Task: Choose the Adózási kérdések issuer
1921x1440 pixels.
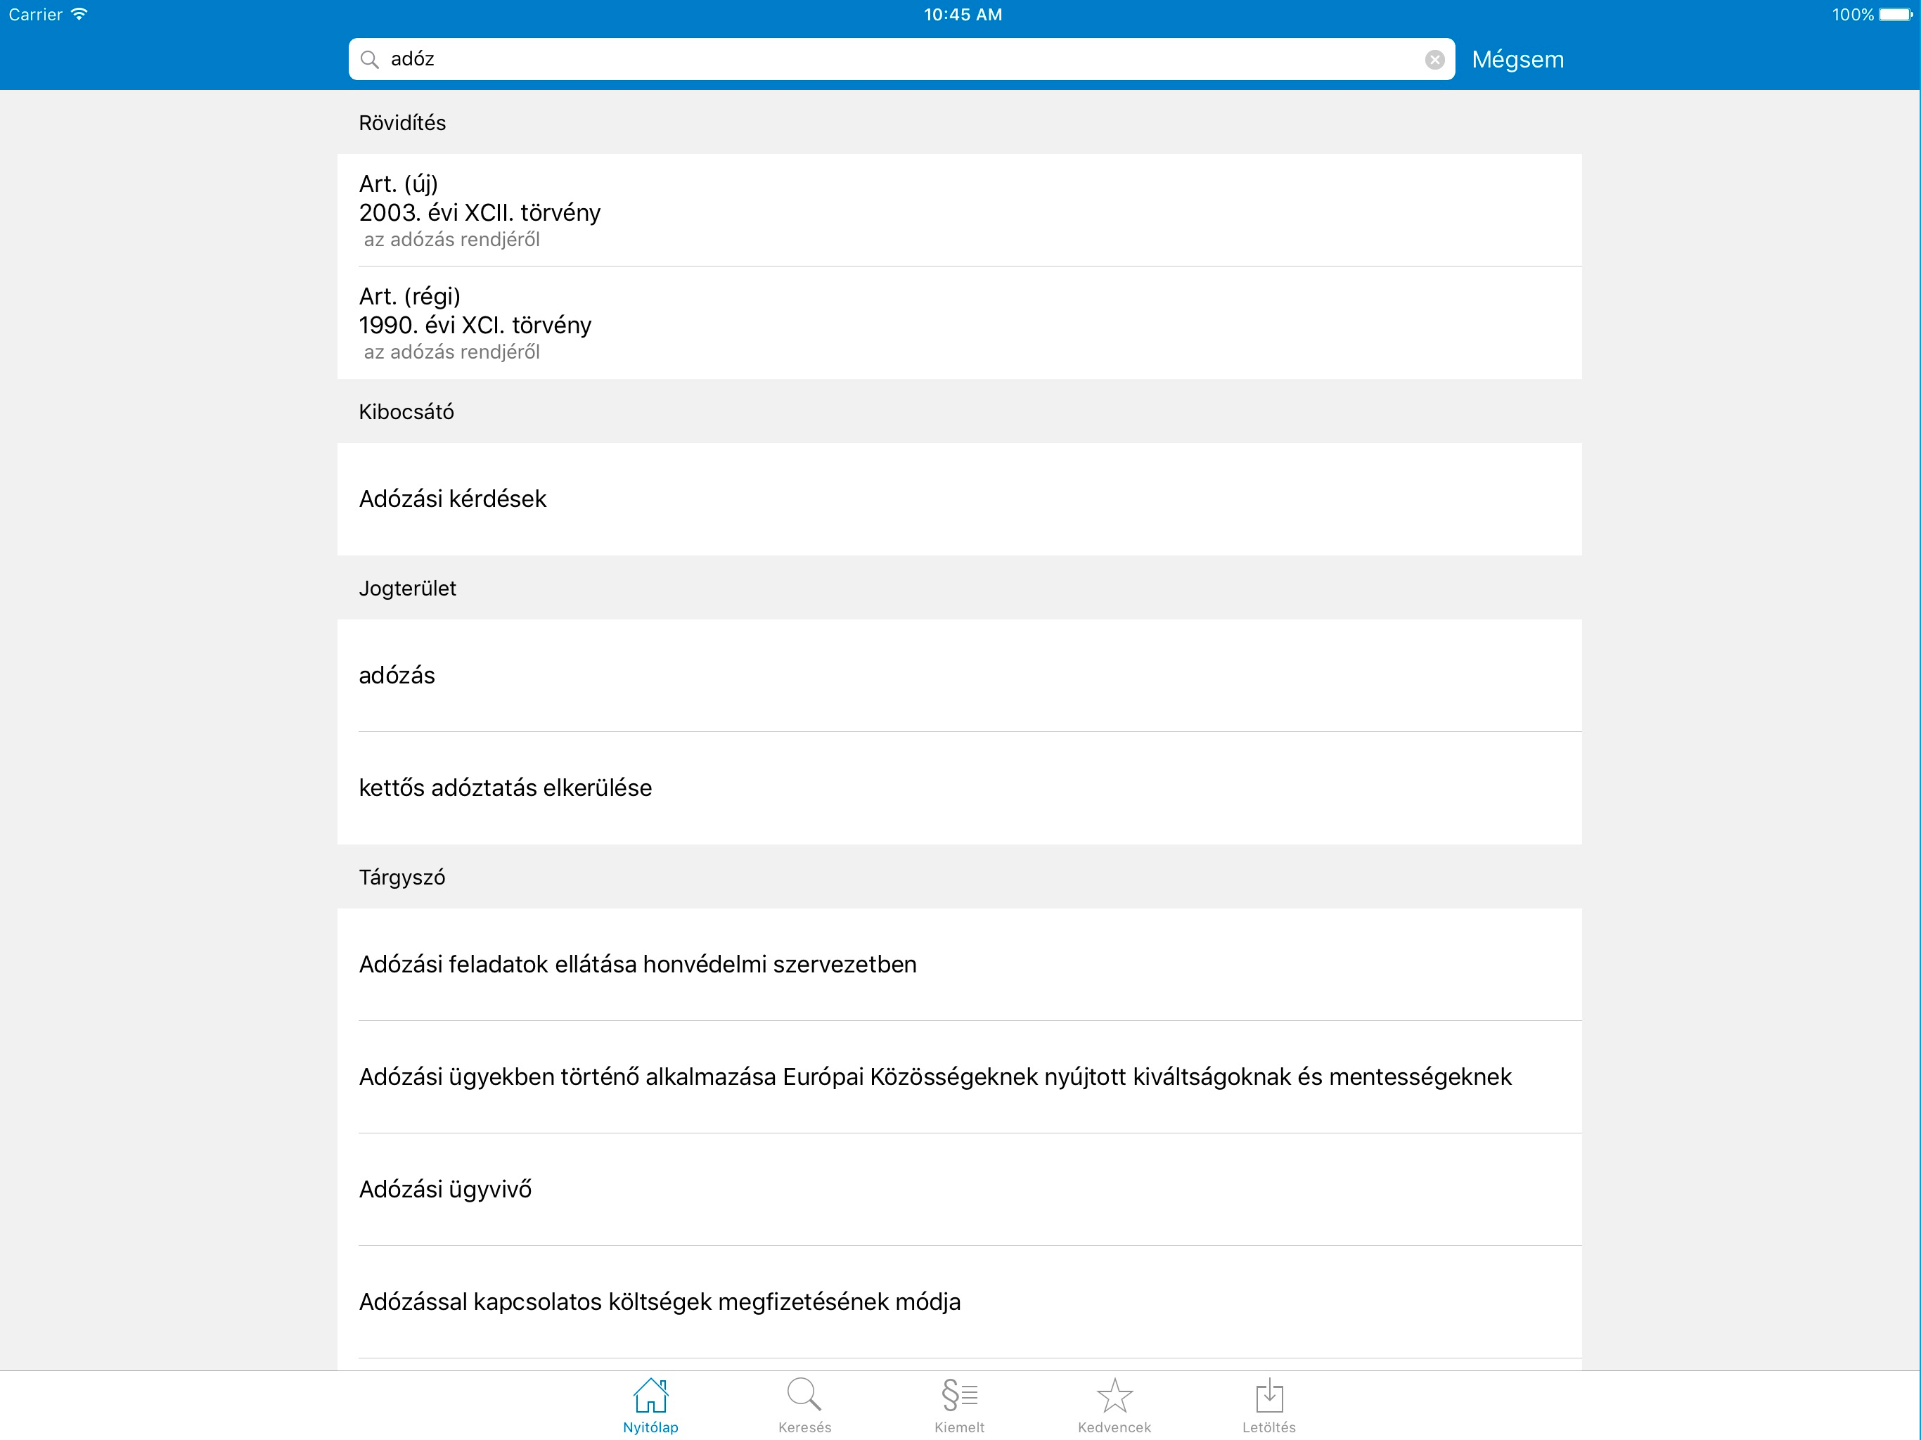Action: (960, 499)
